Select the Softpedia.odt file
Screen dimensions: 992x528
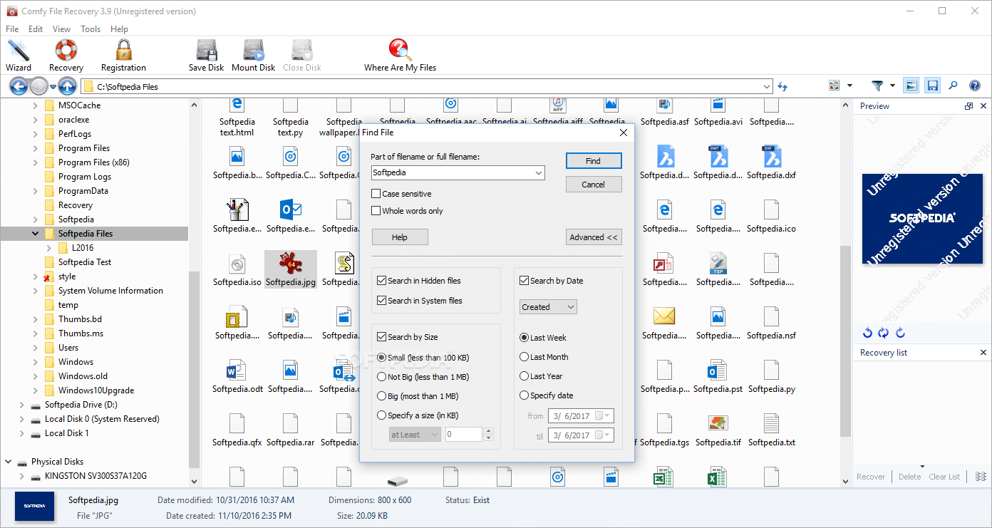click(x=237, y=377)
